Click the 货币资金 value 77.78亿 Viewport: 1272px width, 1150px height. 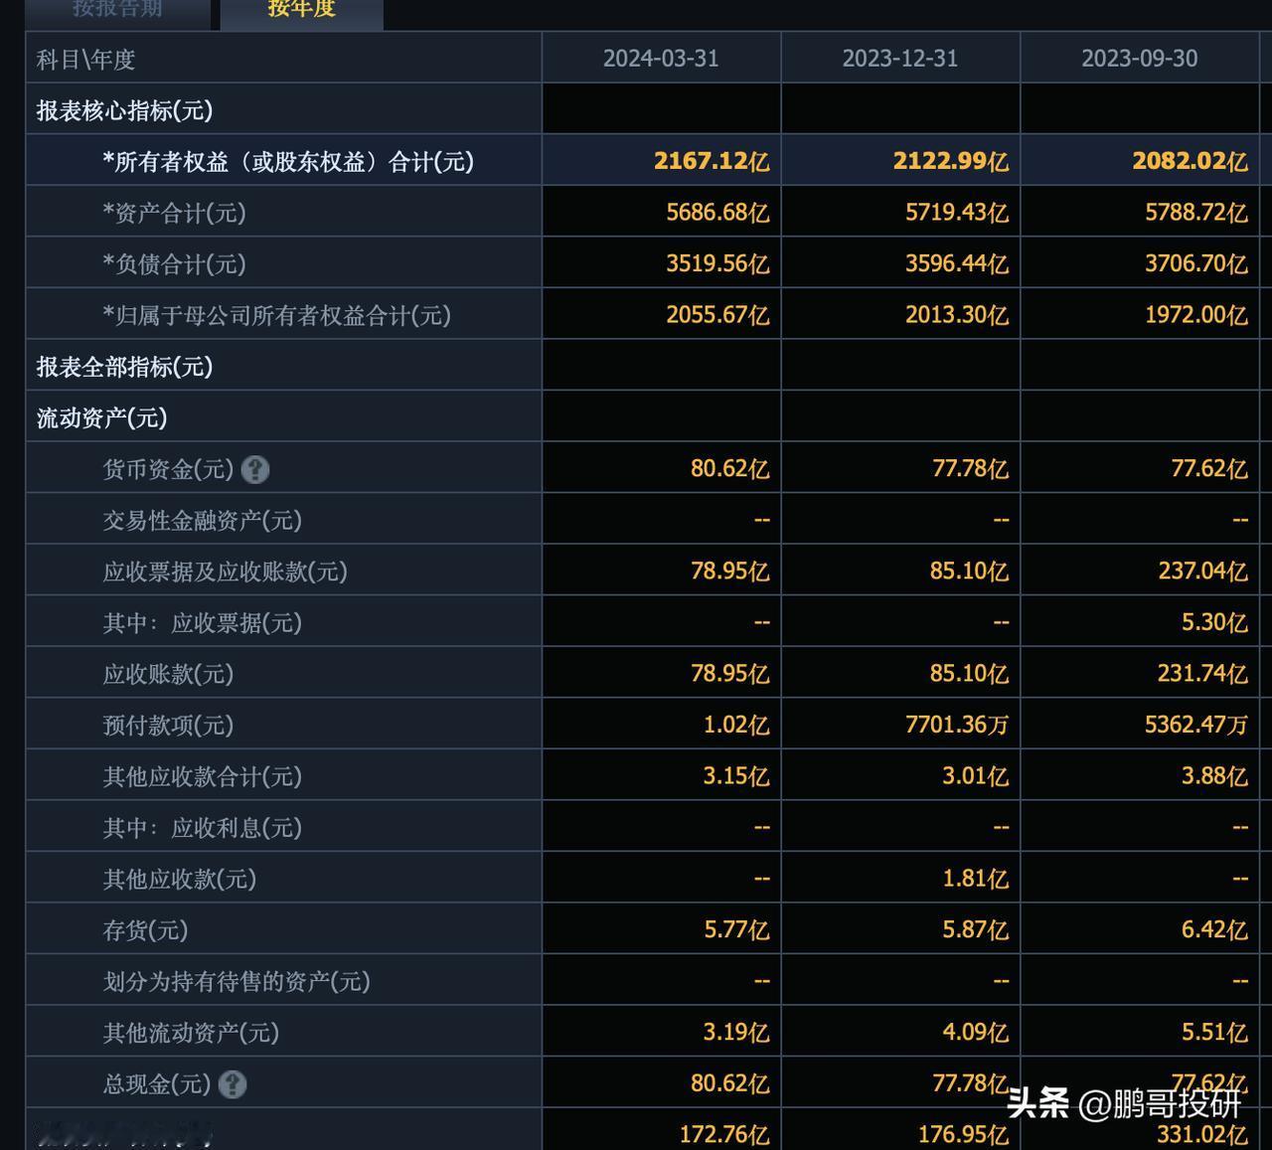(970, 469)
